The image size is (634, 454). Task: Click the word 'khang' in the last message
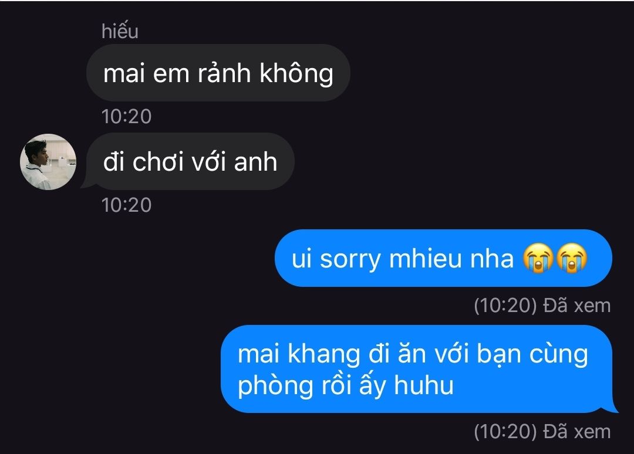[323, 355]
